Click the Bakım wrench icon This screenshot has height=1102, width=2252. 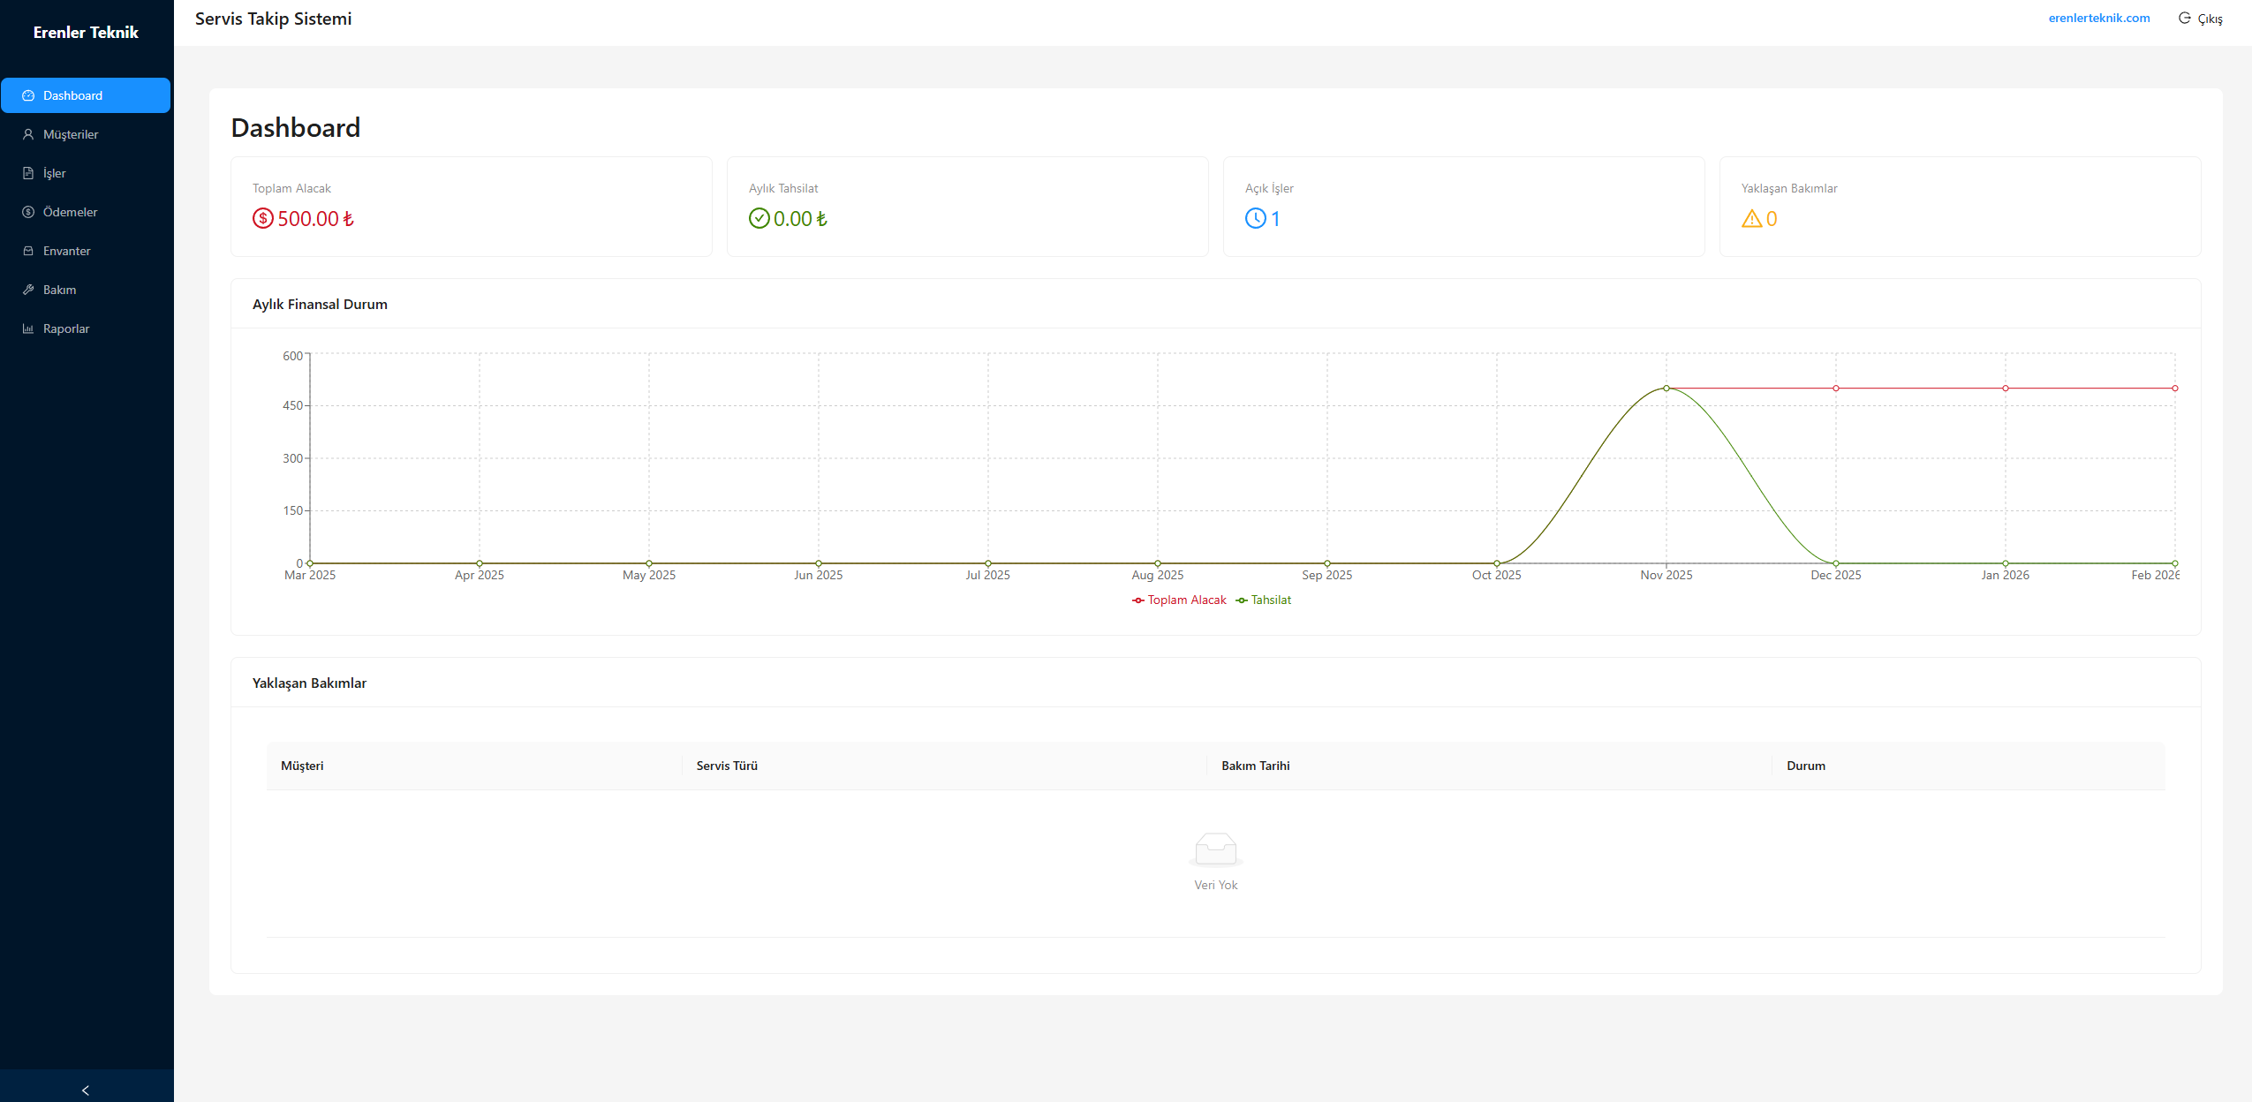tap(28, 290)
